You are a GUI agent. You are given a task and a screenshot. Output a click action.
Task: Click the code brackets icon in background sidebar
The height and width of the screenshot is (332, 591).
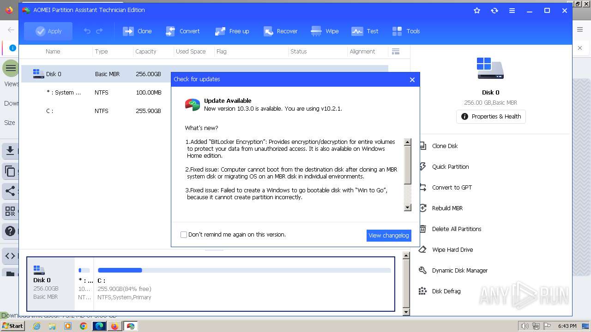tap(10, 256)
